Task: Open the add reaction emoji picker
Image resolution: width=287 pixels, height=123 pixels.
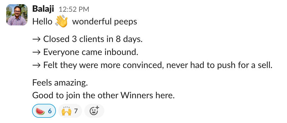Action: tap(94, 111)
